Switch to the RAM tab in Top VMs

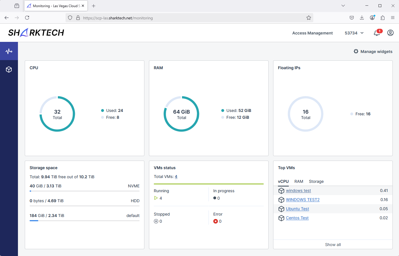[x=299, y=181]
